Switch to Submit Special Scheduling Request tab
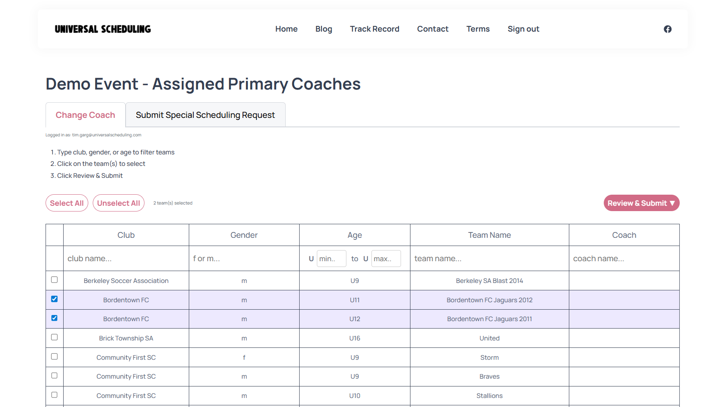 click(x=205, y=115)
